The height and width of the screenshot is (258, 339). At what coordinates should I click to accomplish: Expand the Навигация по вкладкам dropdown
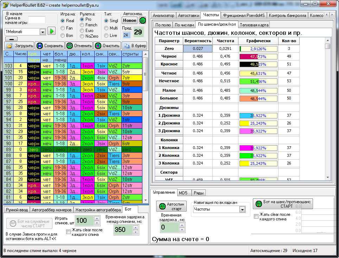click(242, 209)
